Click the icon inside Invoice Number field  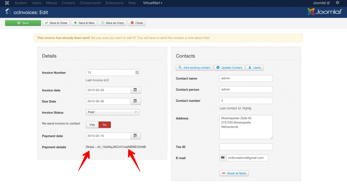137,73
